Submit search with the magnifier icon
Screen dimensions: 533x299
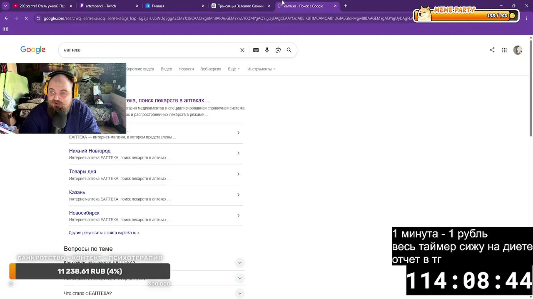coord(289,50)
